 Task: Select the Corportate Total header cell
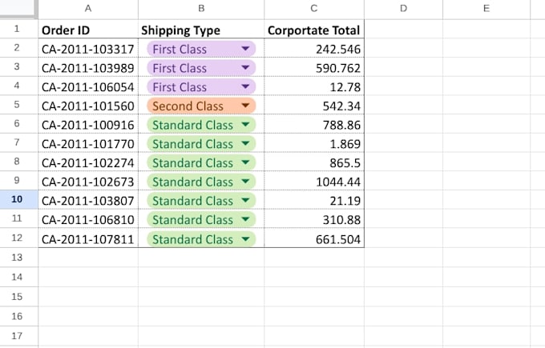[314, 29]
